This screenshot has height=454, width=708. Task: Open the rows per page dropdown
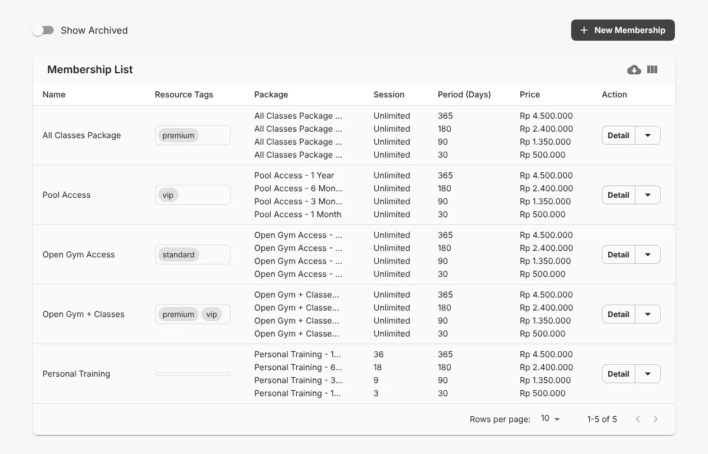click(550, 419)
